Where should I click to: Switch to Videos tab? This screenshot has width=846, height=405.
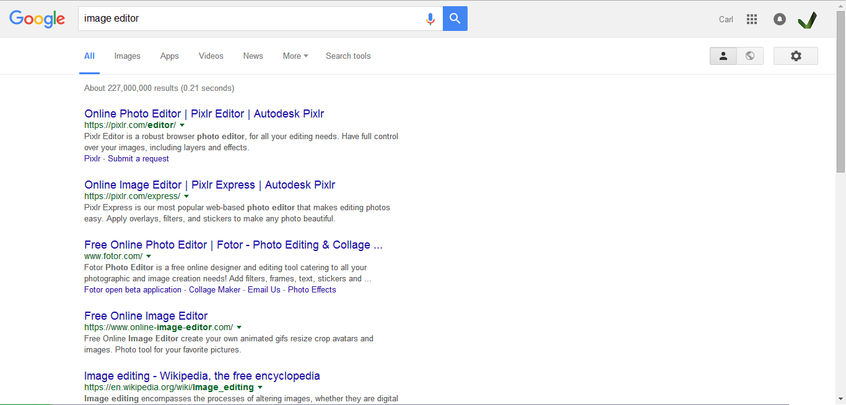pyautogui.click(x=211, y=56)
